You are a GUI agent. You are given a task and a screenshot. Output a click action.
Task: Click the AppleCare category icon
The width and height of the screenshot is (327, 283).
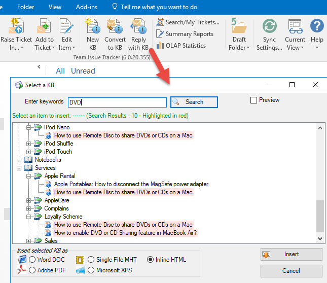click(x=38, y=200)
